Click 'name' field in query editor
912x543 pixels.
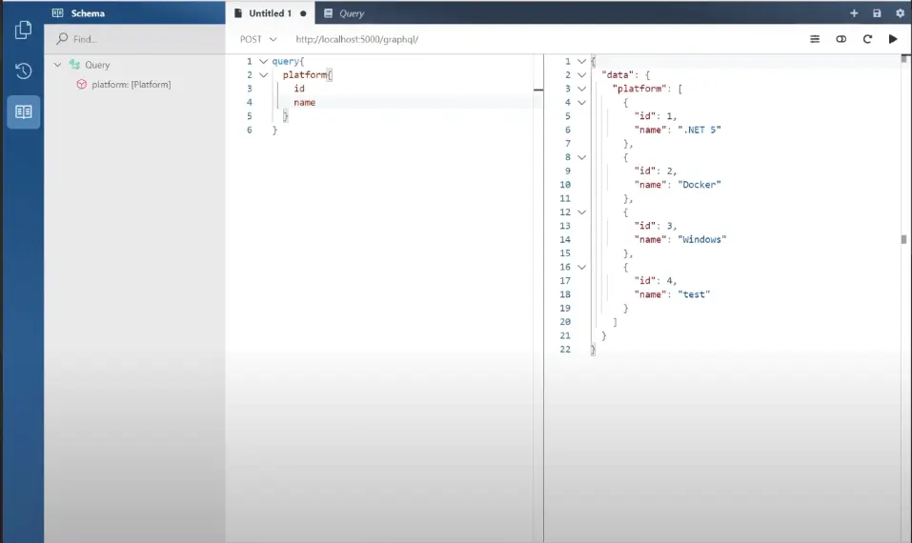coord(305,102)
